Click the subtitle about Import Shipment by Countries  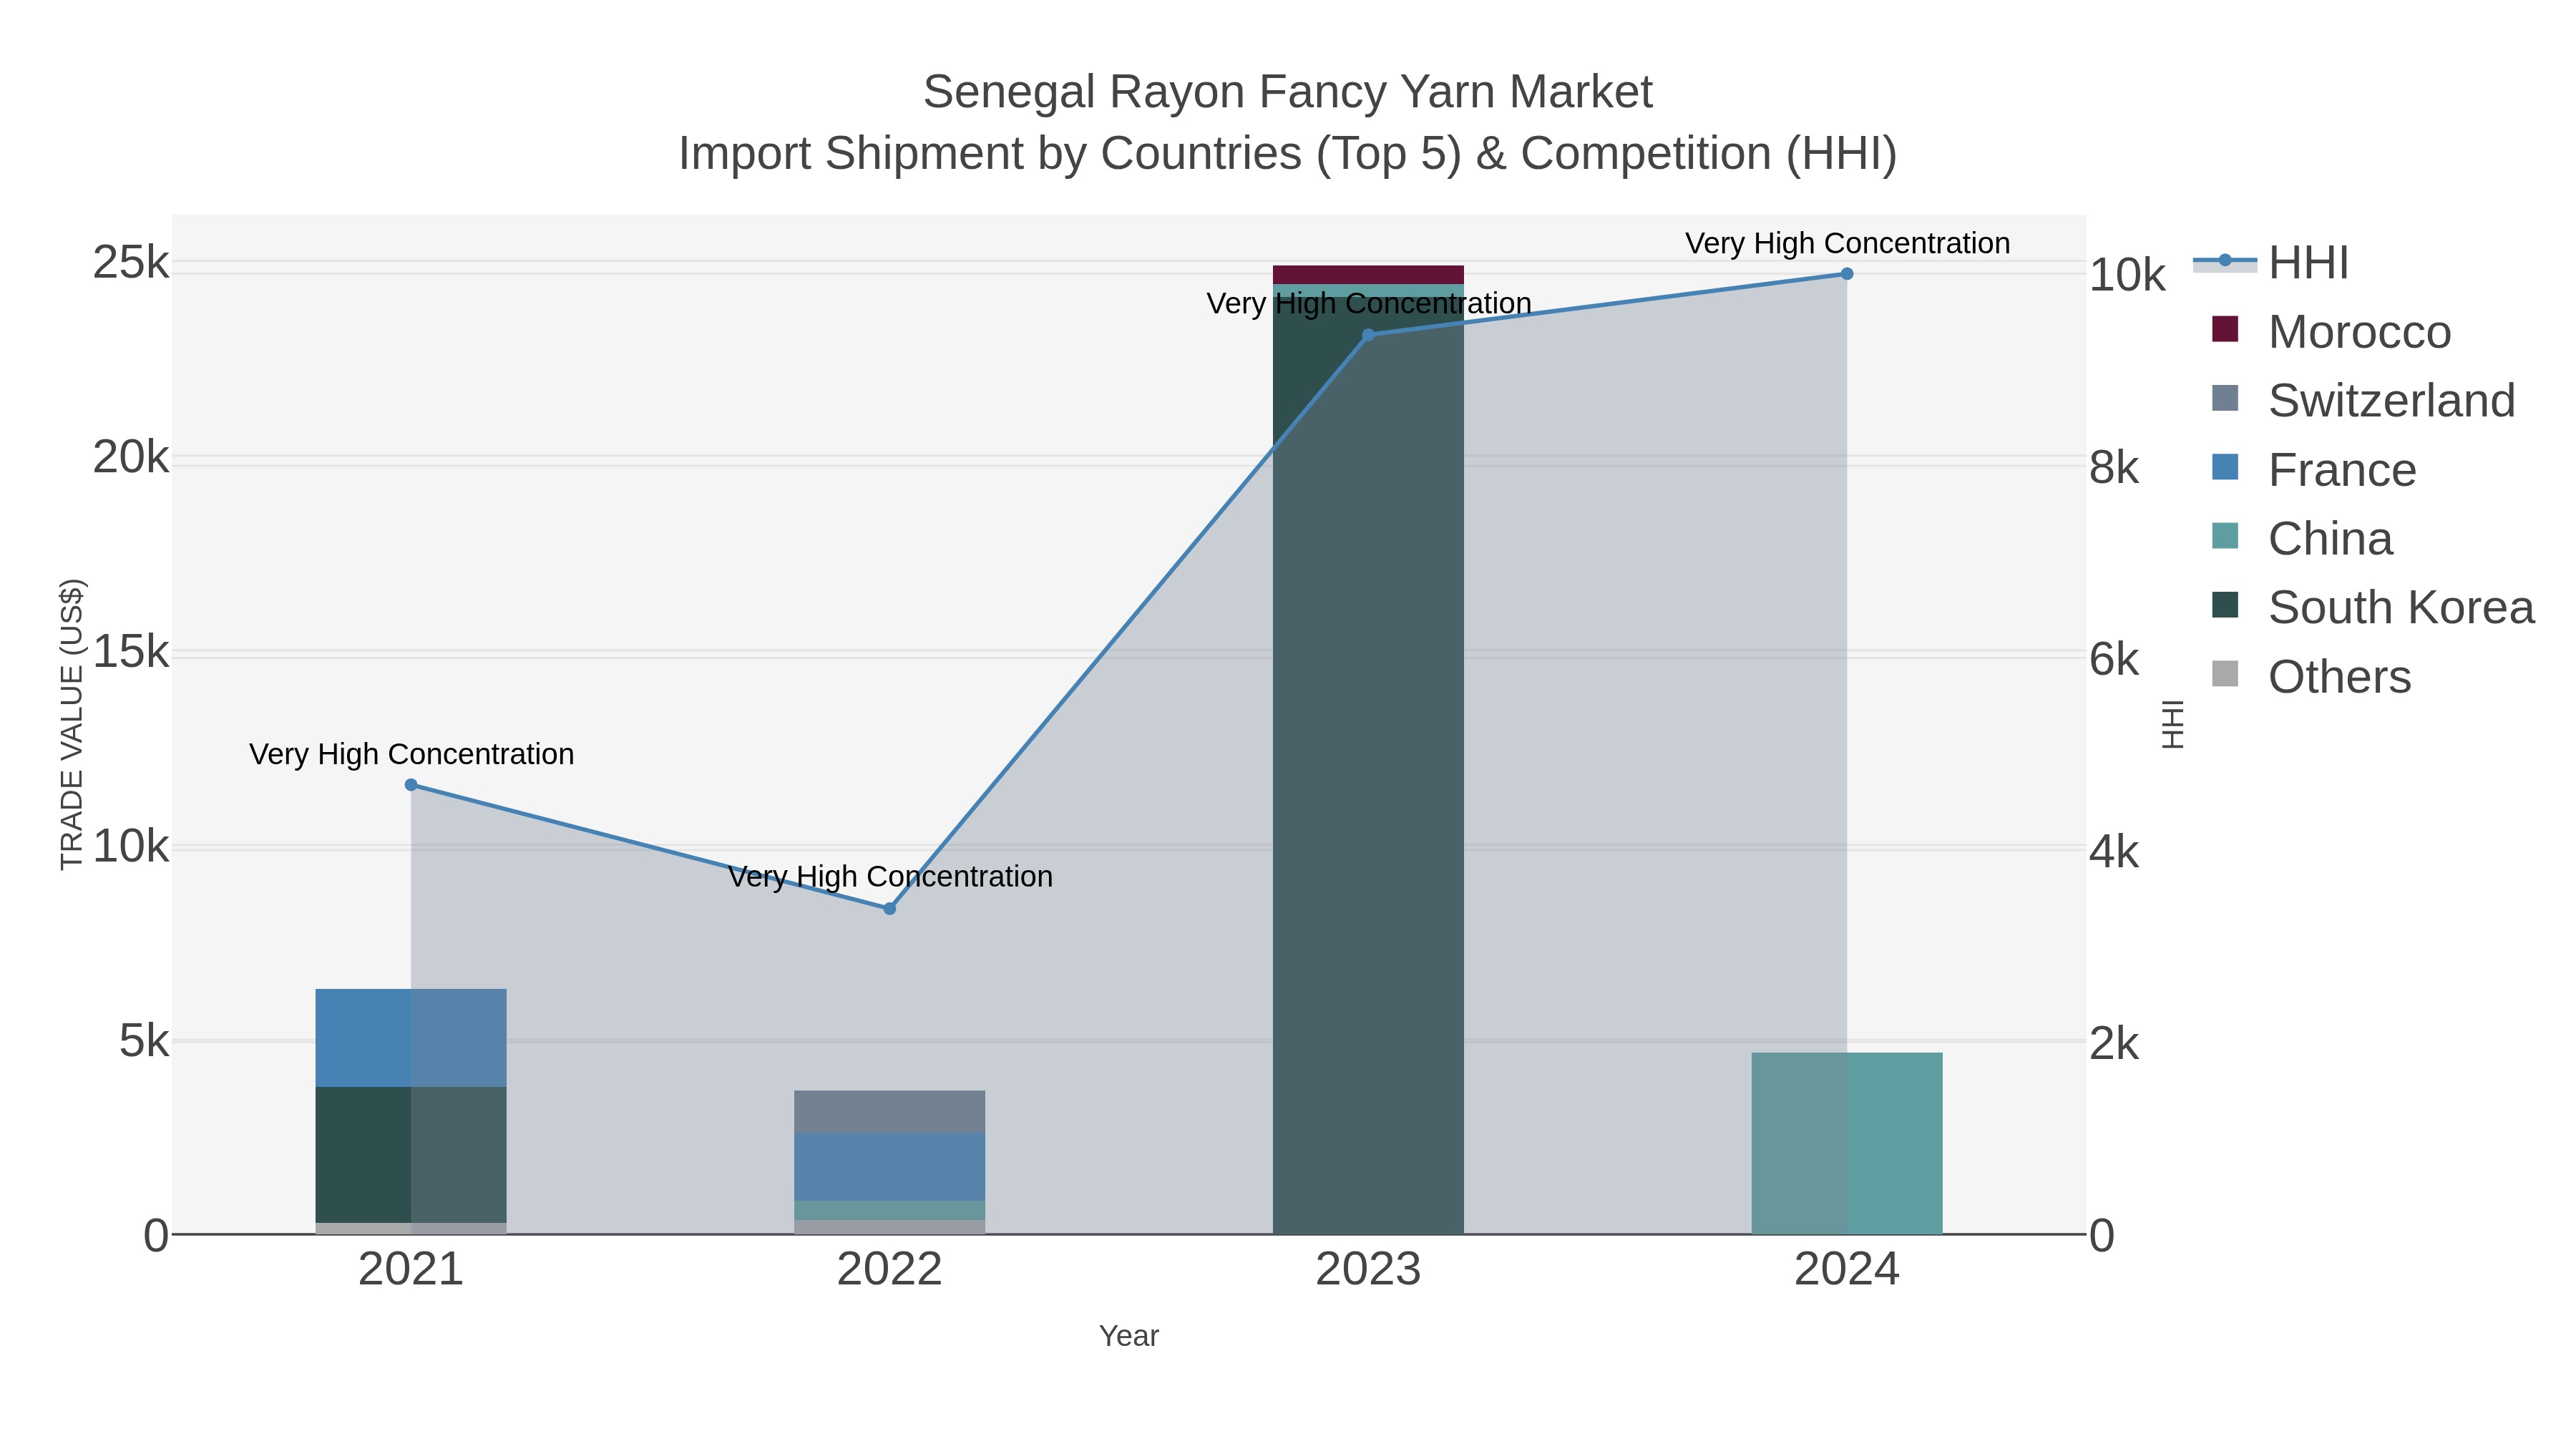pyautogui.click(x=1288, y=154)
